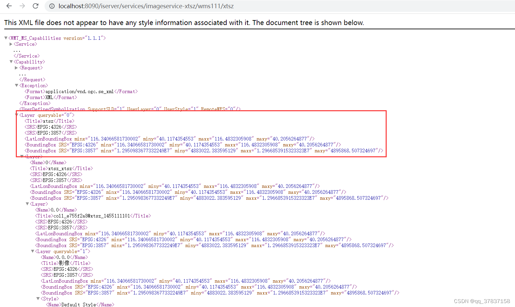Collapse the Layer node above Name 0

coord(22,157)
